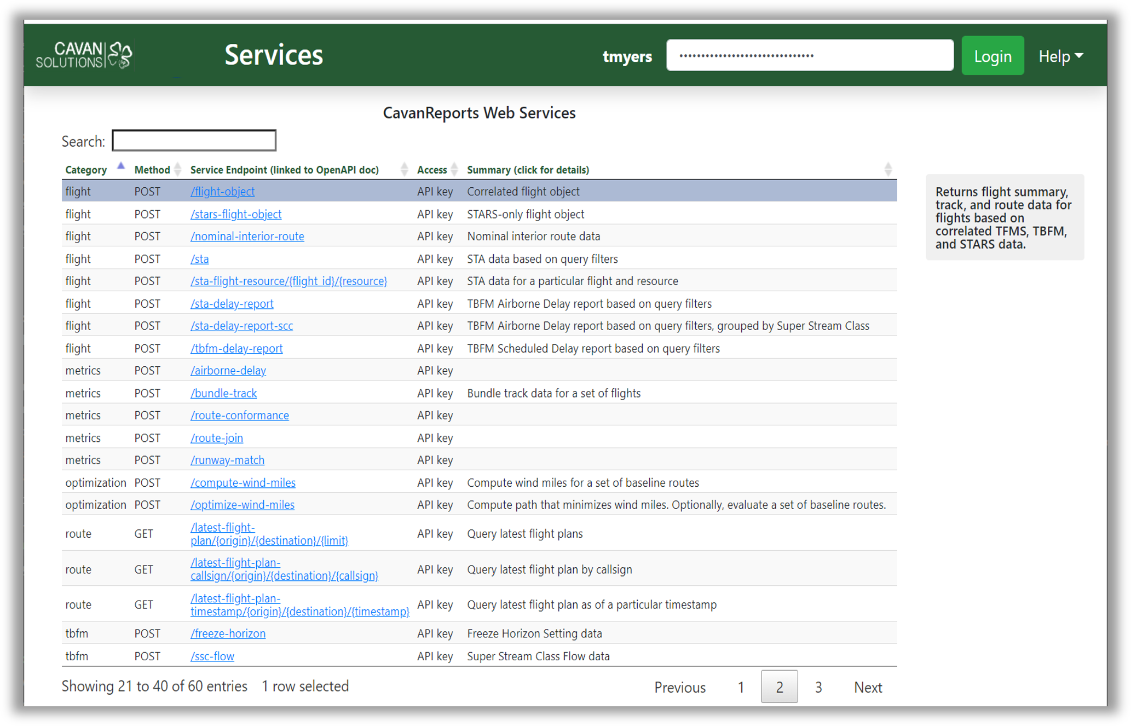Sort by Service Endpoint column

(x=404, y=170)
